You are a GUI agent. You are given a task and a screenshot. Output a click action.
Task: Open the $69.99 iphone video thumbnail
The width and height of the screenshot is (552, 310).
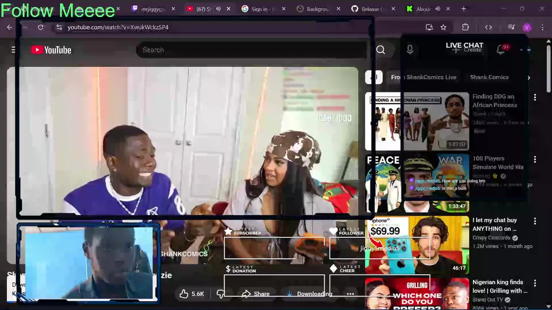[417, 245]
